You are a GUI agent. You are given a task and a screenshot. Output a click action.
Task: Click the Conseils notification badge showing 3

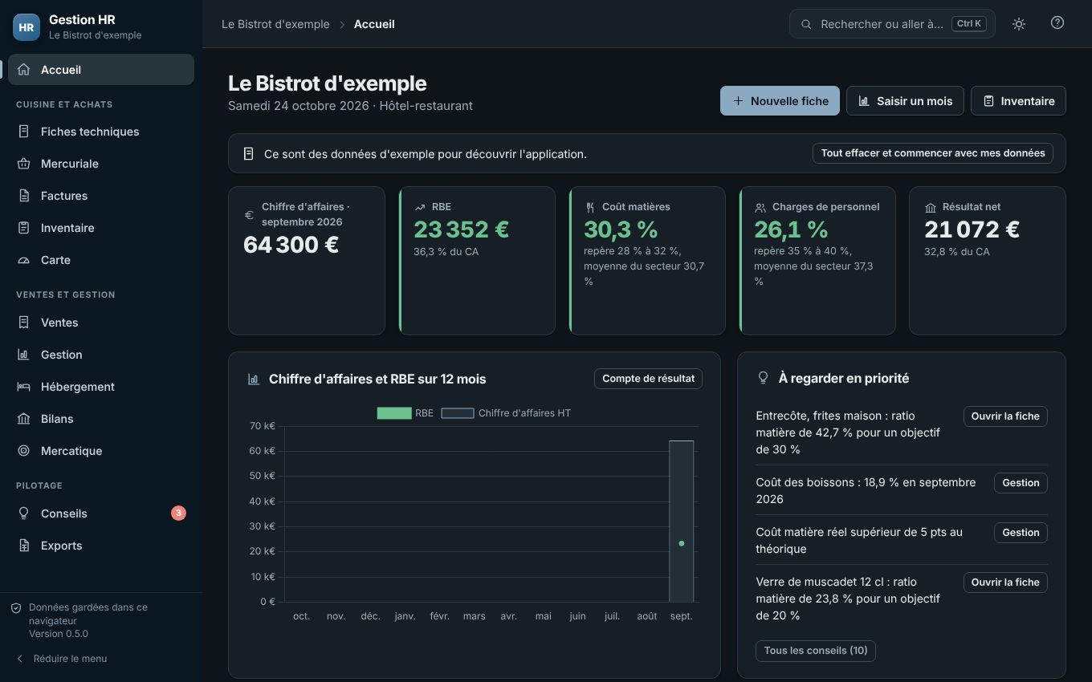click(178, 514)
